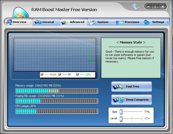Image resolution: width=173 pixels, height=134 pixels.
Task: Toggle the PF graph line checkbox
Action: (x=60, y=75)
